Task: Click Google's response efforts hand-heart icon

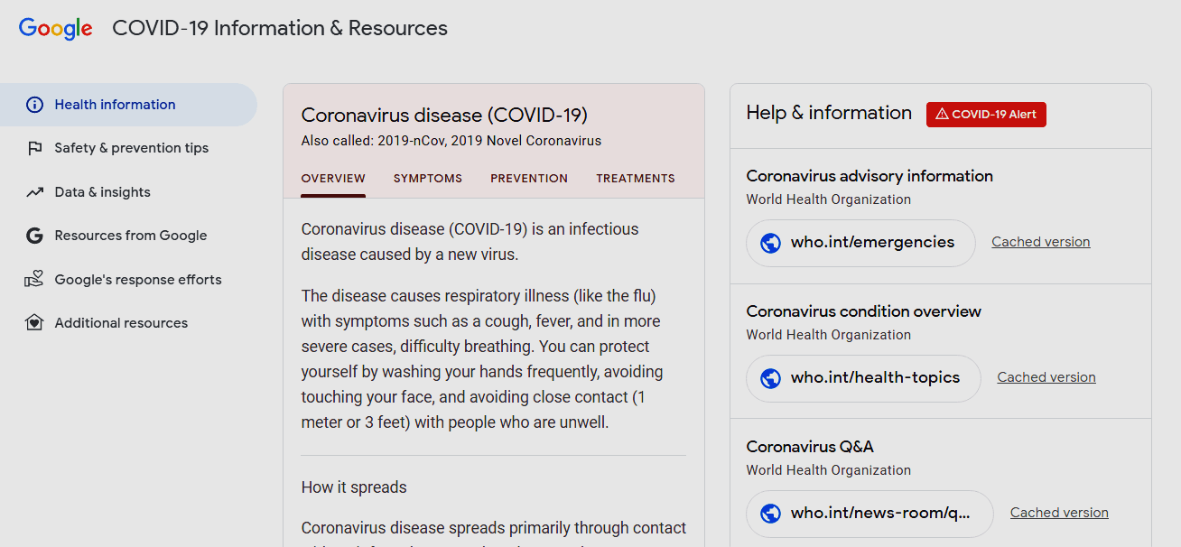Action: [34, 280]
